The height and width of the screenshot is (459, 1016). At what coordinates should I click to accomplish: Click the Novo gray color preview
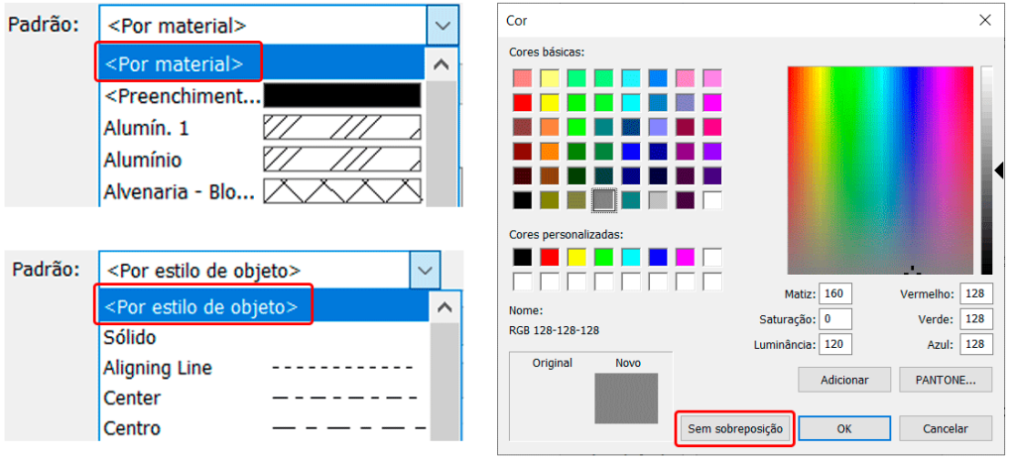coord(626,399)
